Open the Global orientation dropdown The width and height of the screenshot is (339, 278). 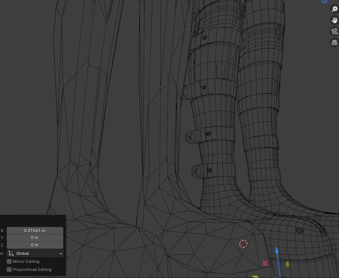(x=35, y=253)
